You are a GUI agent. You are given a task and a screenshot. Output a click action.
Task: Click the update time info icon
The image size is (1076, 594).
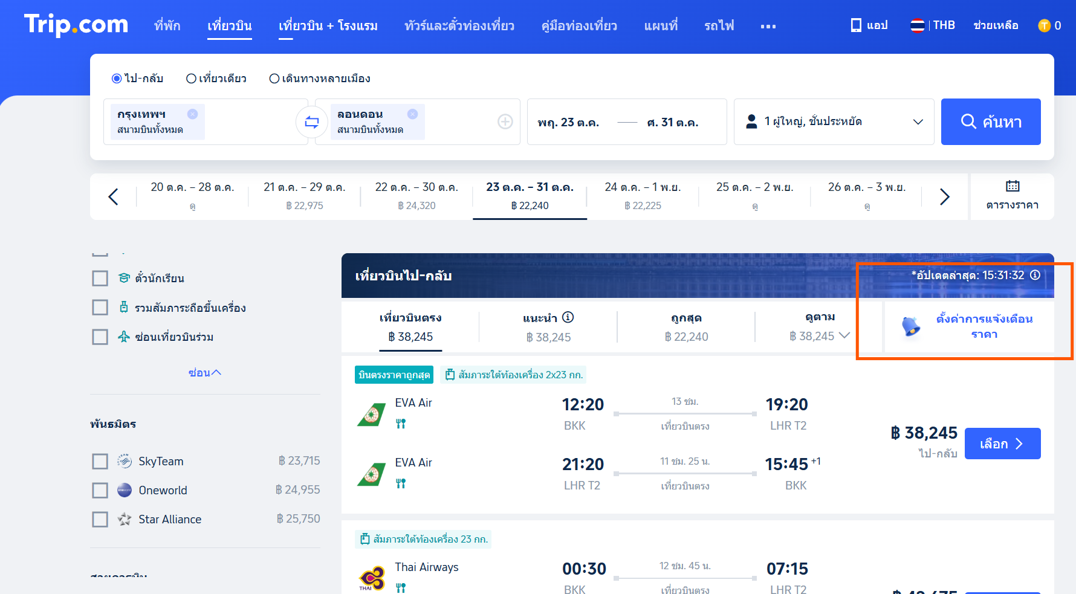pos(1035,275)
